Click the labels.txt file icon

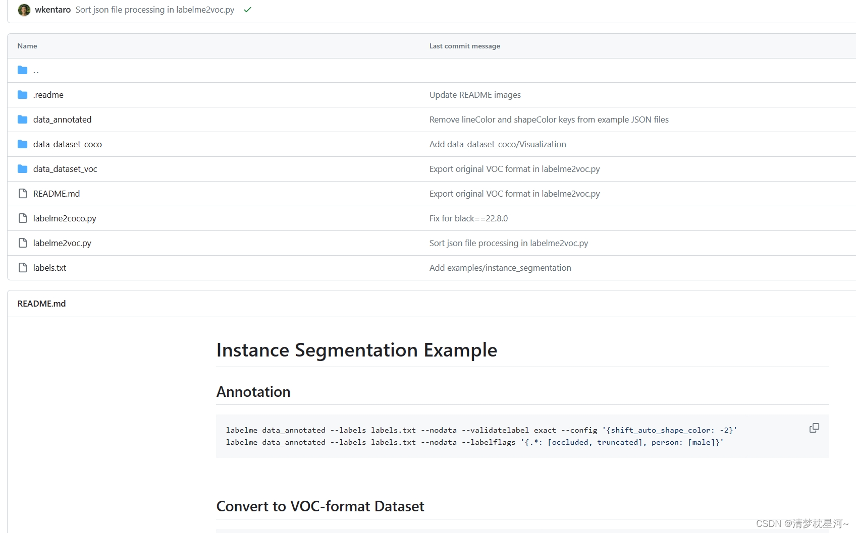22,268
